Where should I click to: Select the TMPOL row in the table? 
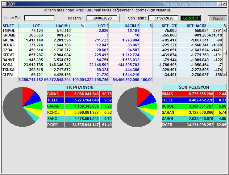pyautogui.click(x=9, y=31)
